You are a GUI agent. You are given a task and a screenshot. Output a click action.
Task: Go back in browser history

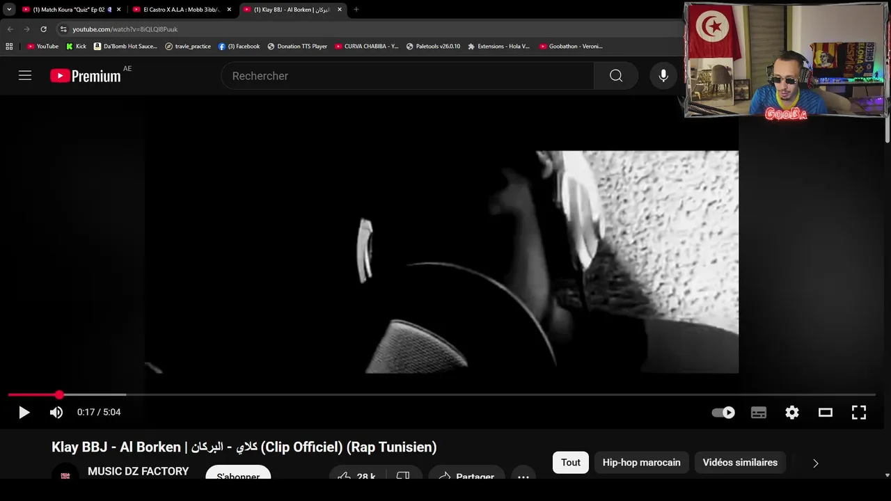pyautogui.click(x=10, y=29)
